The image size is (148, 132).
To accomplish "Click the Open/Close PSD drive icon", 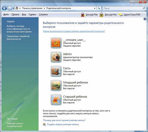I will 121,15.
